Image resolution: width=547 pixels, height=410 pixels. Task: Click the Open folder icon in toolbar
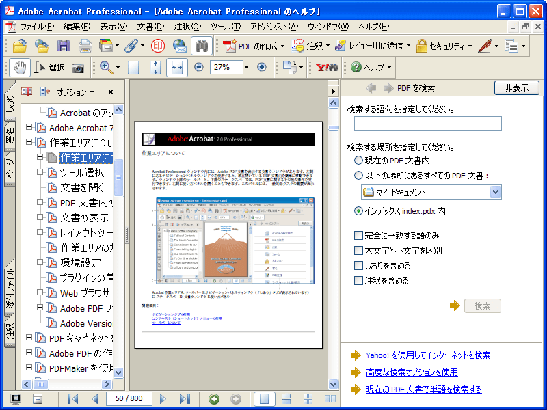point(20,46)
